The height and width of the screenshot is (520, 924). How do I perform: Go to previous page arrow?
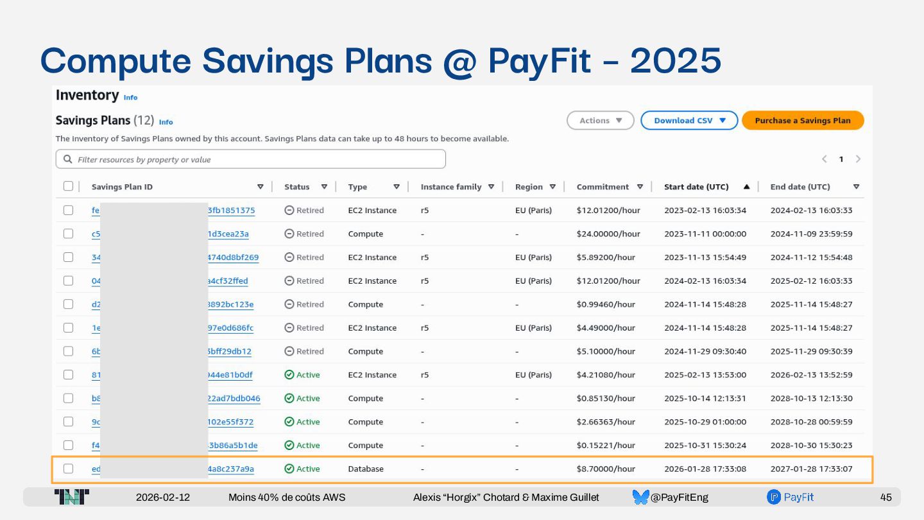click(x=825, y=159)
